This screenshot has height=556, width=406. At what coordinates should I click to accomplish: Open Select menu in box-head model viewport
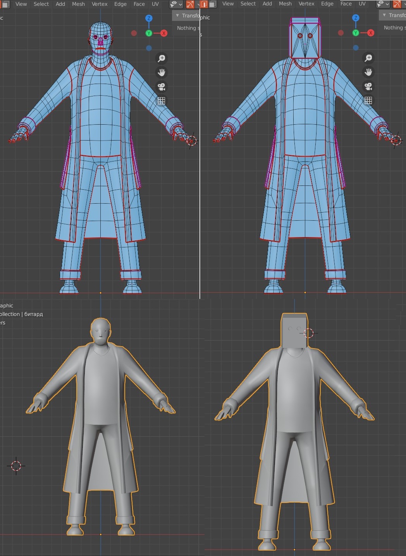[248, 3]
